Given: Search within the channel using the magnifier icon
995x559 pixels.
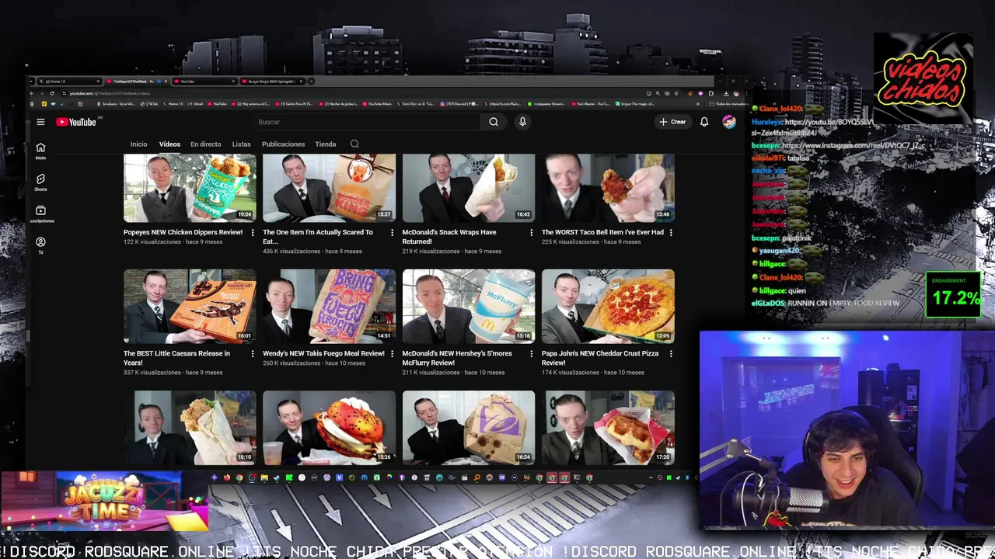Looking at the screenshot, I should pyautogui.click(x=354, y=144).
